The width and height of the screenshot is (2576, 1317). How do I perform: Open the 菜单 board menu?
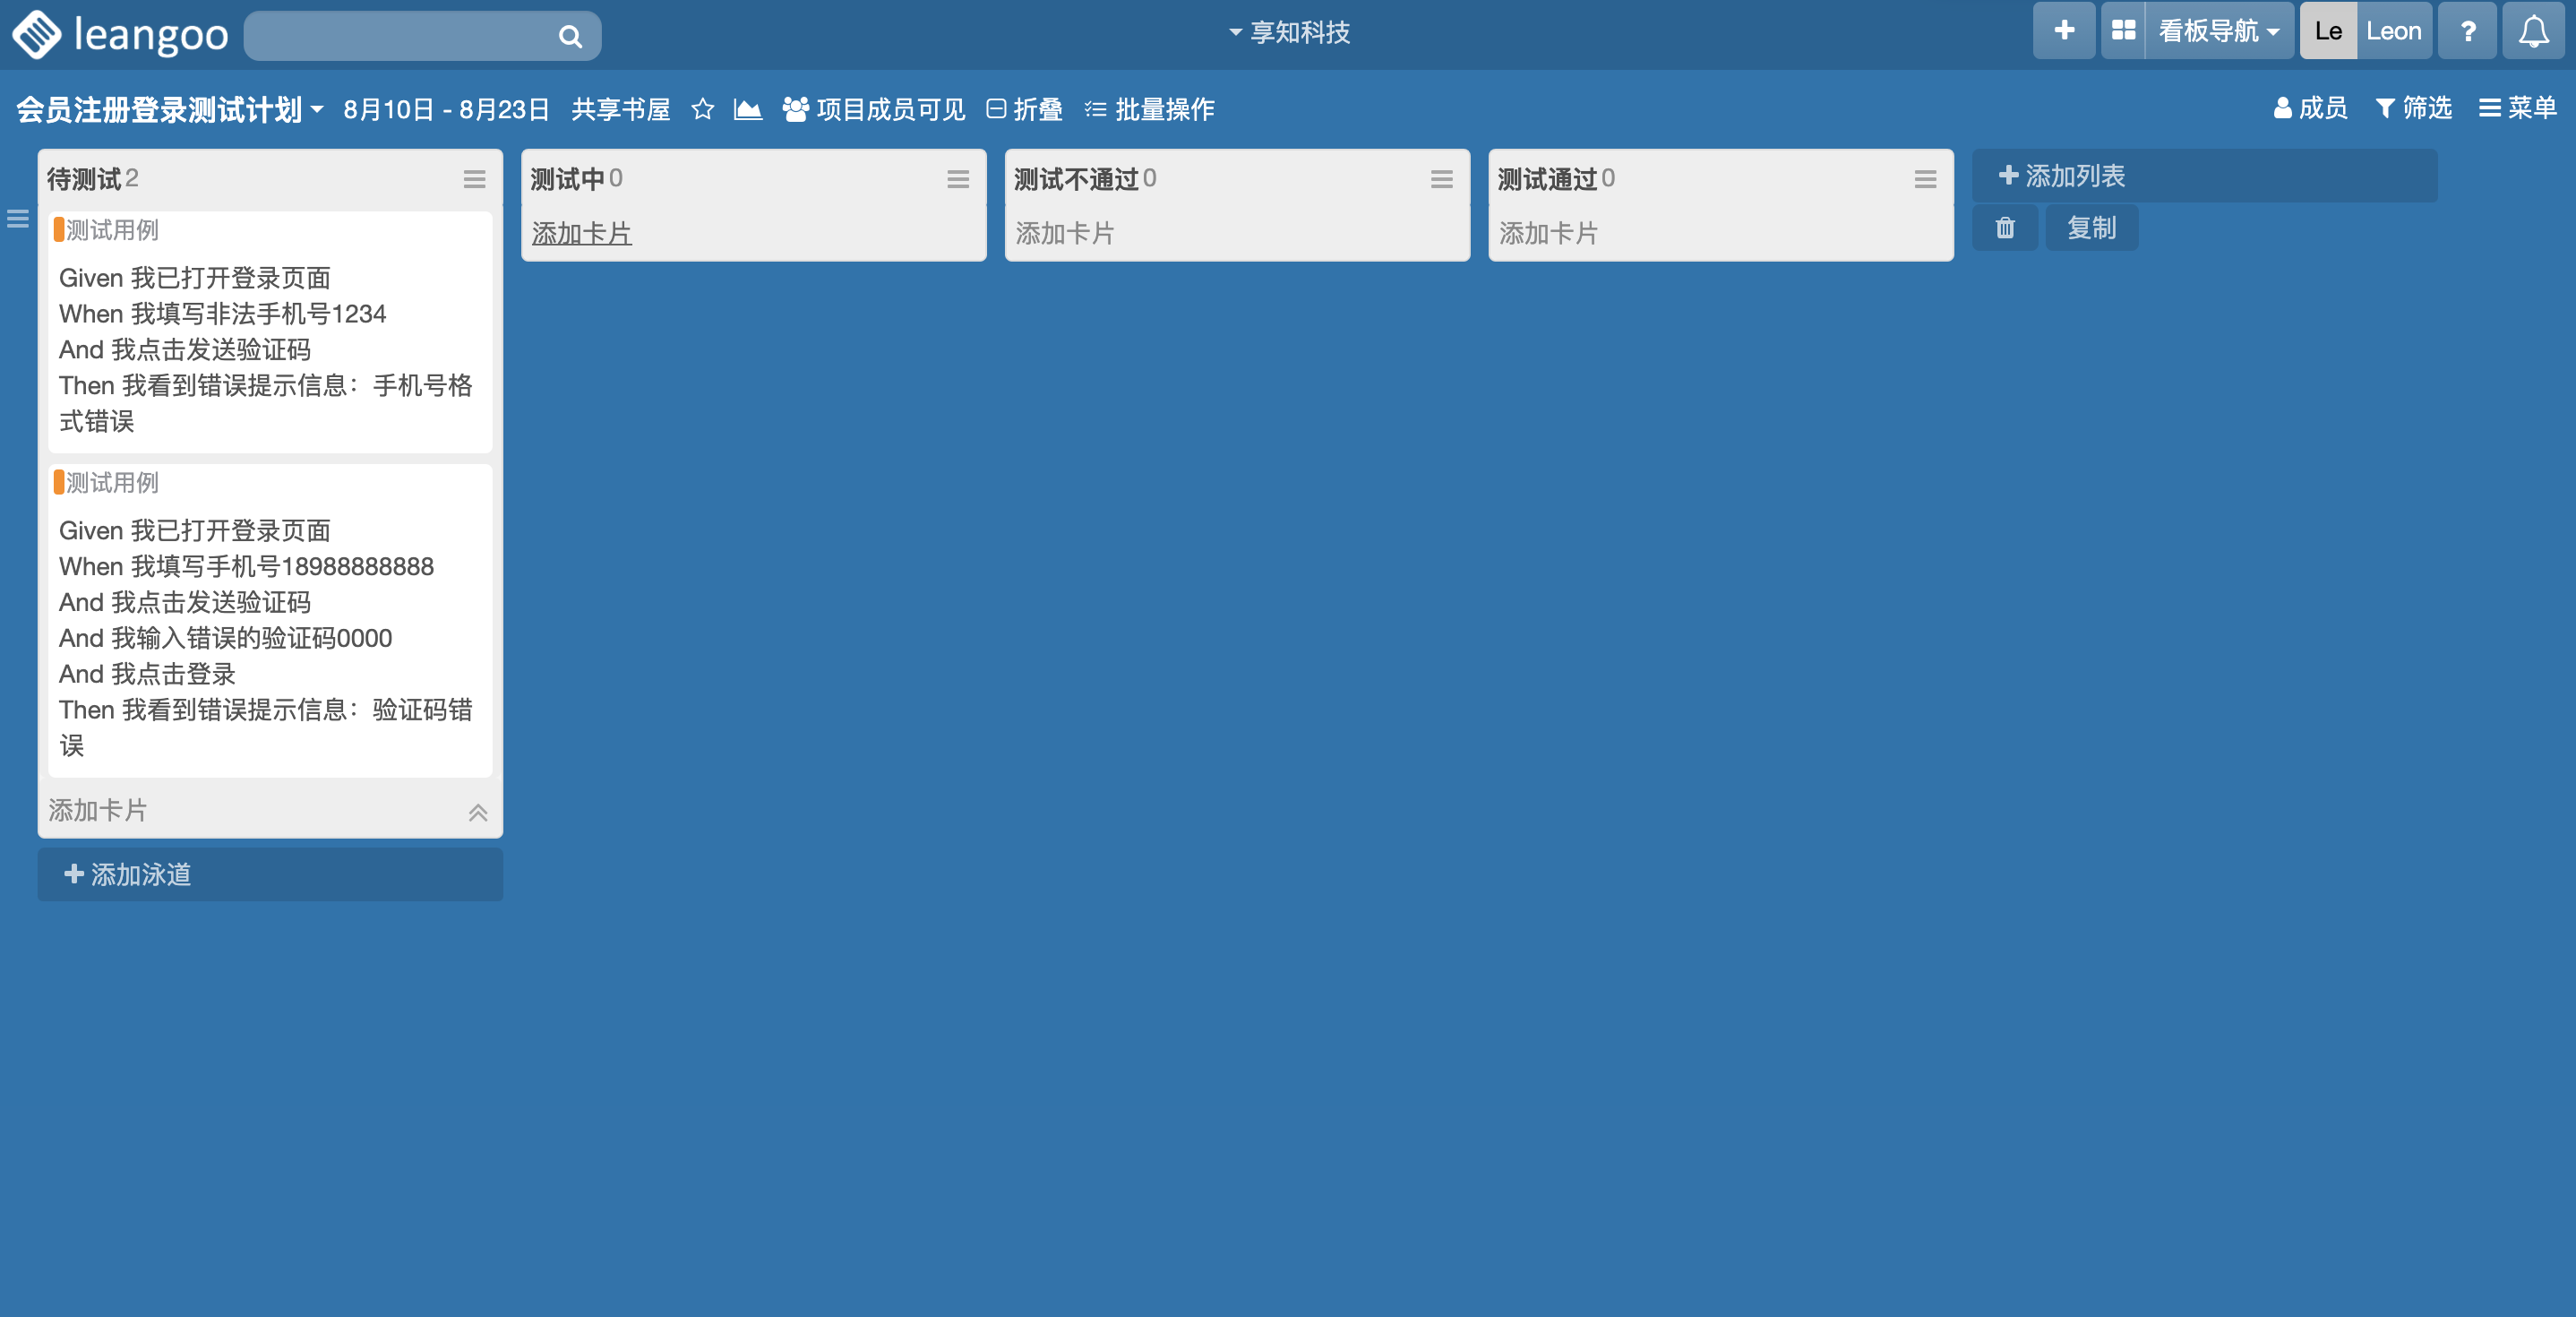click(x=2517, y=108)
